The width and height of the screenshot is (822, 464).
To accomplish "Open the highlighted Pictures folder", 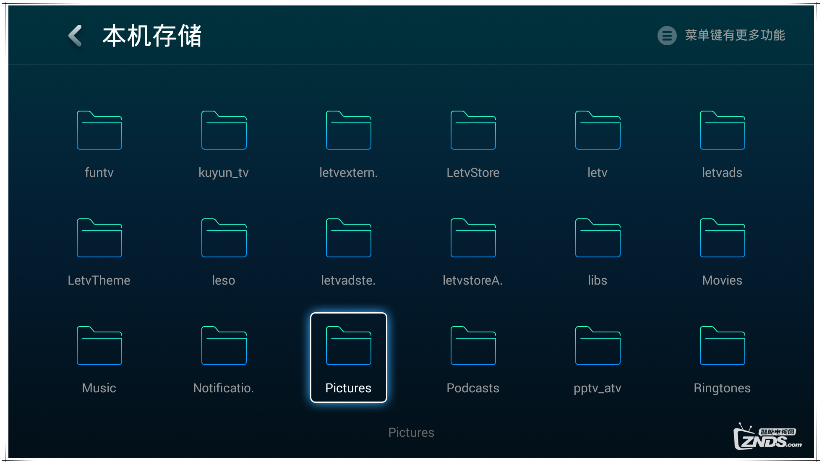I will (x=349, y=358).
